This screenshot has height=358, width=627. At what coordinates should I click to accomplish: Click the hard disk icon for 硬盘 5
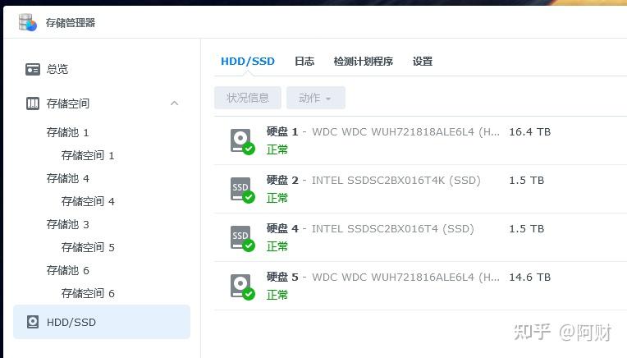(x=242, y=287)
